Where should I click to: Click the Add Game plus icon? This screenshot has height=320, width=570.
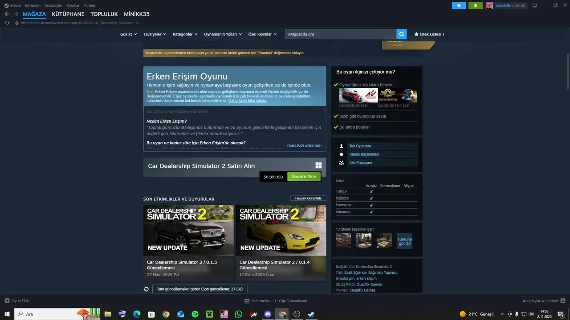(x=7, y=301)
